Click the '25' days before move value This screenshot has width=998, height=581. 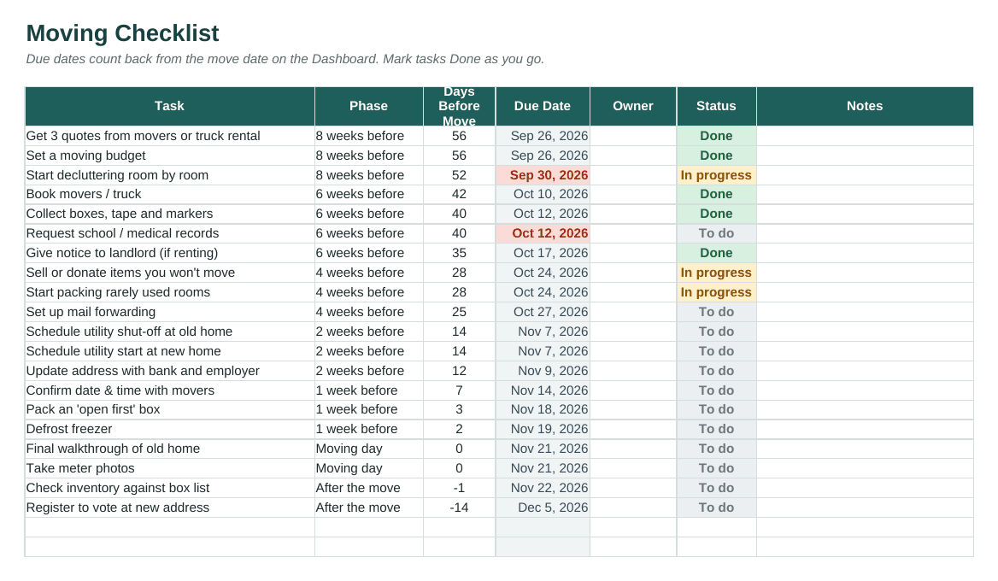(459, 313)
